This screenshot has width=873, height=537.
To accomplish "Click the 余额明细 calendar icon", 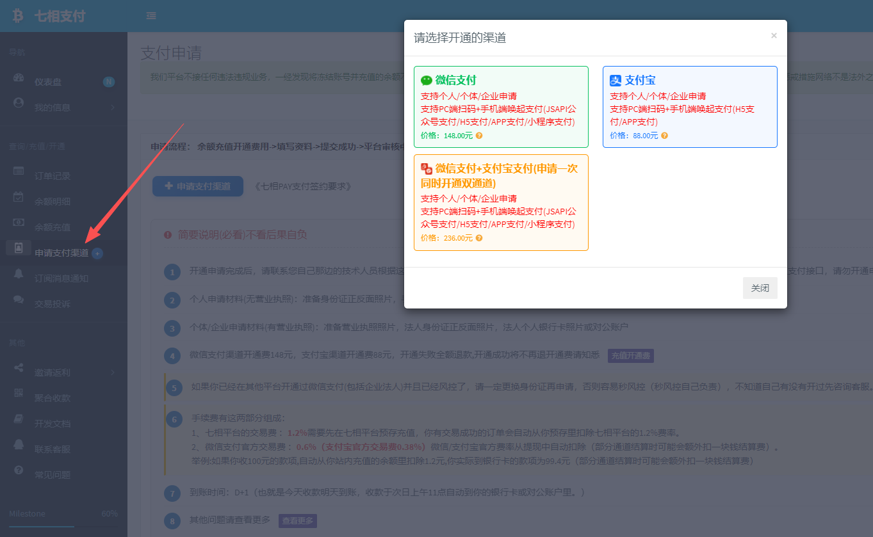I will click(19, 196).
